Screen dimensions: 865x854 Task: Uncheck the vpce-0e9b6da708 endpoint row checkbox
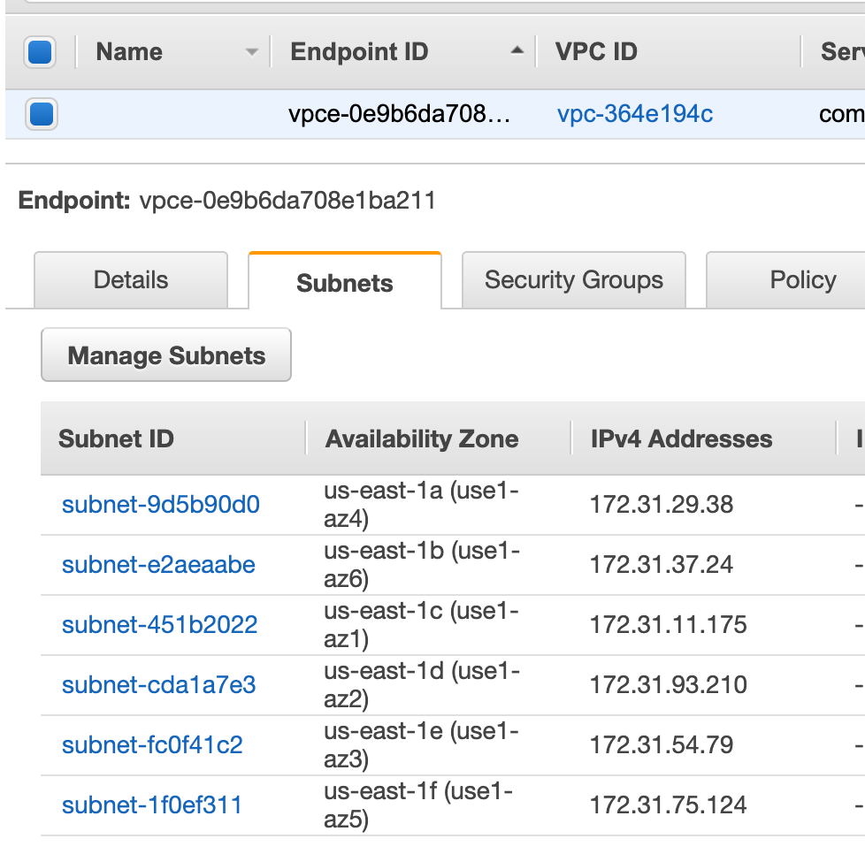coord(42,114)
